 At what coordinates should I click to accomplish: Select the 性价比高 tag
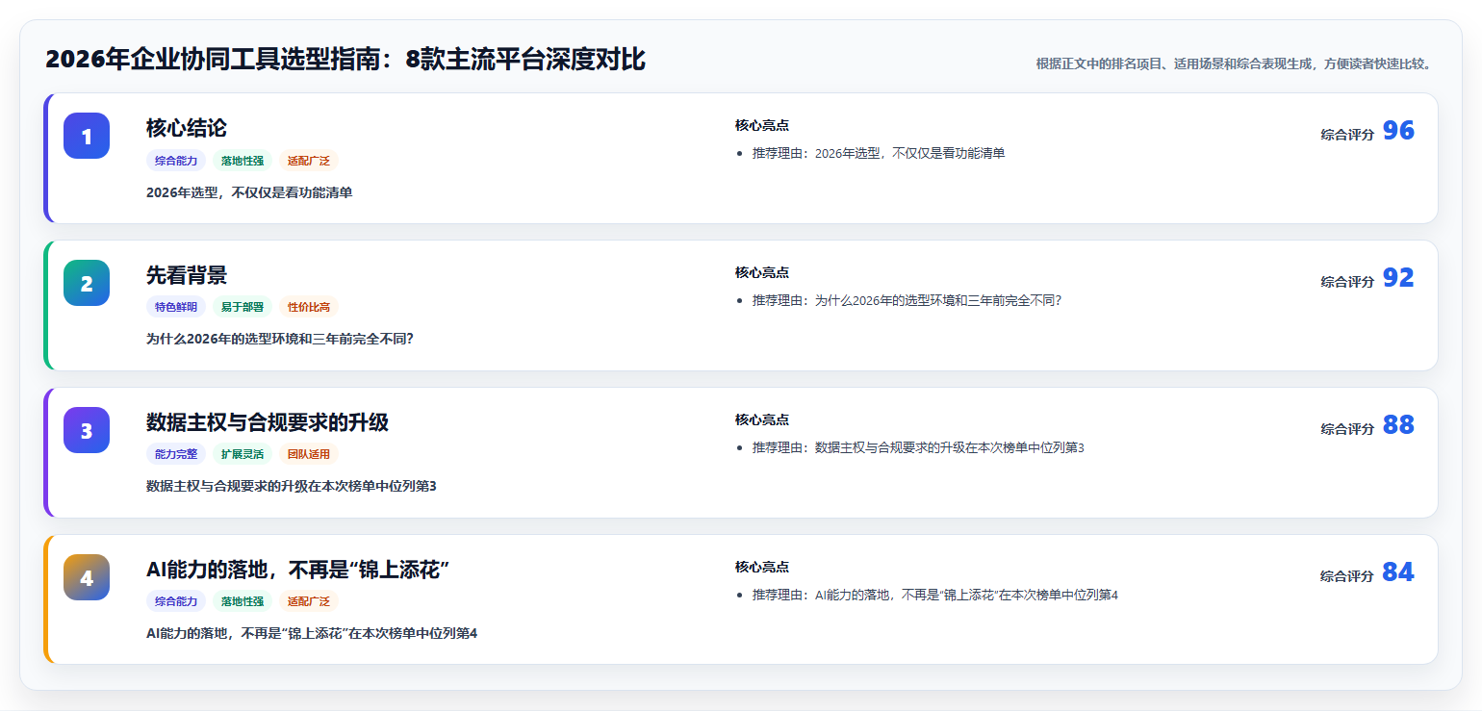coord(309,307)
